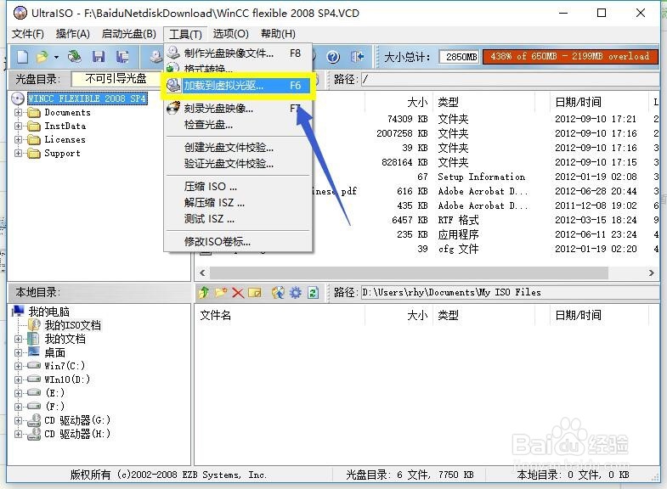Click the local panel Up folder icon
This screenshot has height=489, width=667.
click(x=204, y=292)
